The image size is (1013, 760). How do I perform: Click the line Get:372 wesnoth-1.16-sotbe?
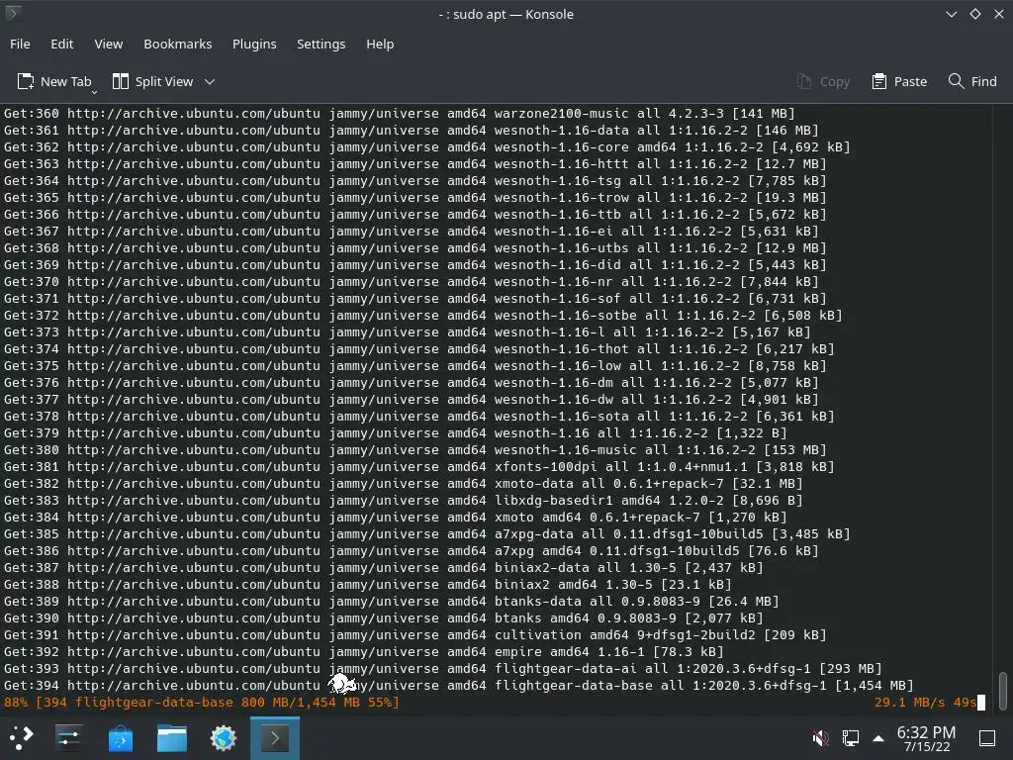[423, 316]
